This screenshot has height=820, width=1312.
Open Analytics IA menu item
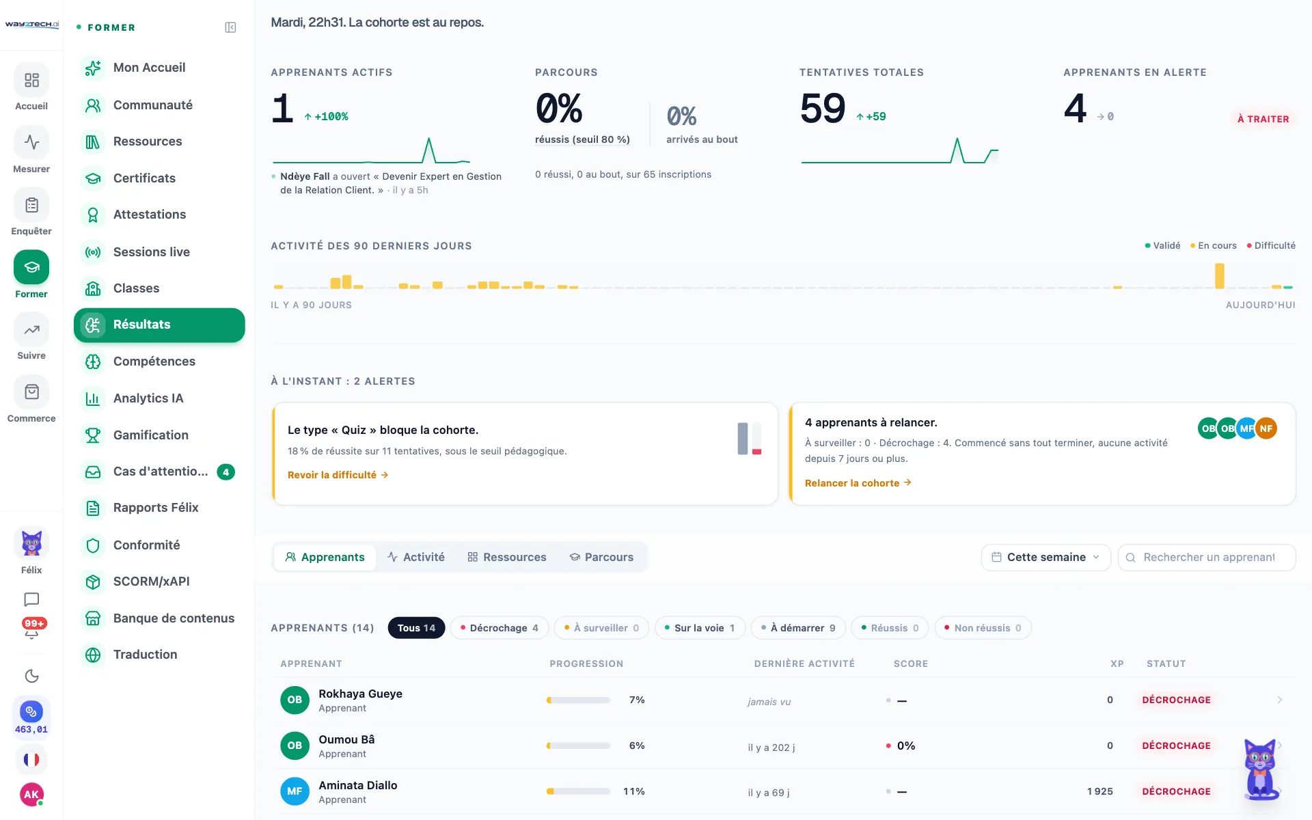point(159,398)
